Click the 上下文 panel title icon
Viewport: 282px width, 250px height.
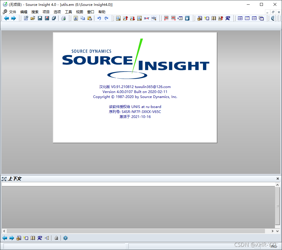coord(4,179)
